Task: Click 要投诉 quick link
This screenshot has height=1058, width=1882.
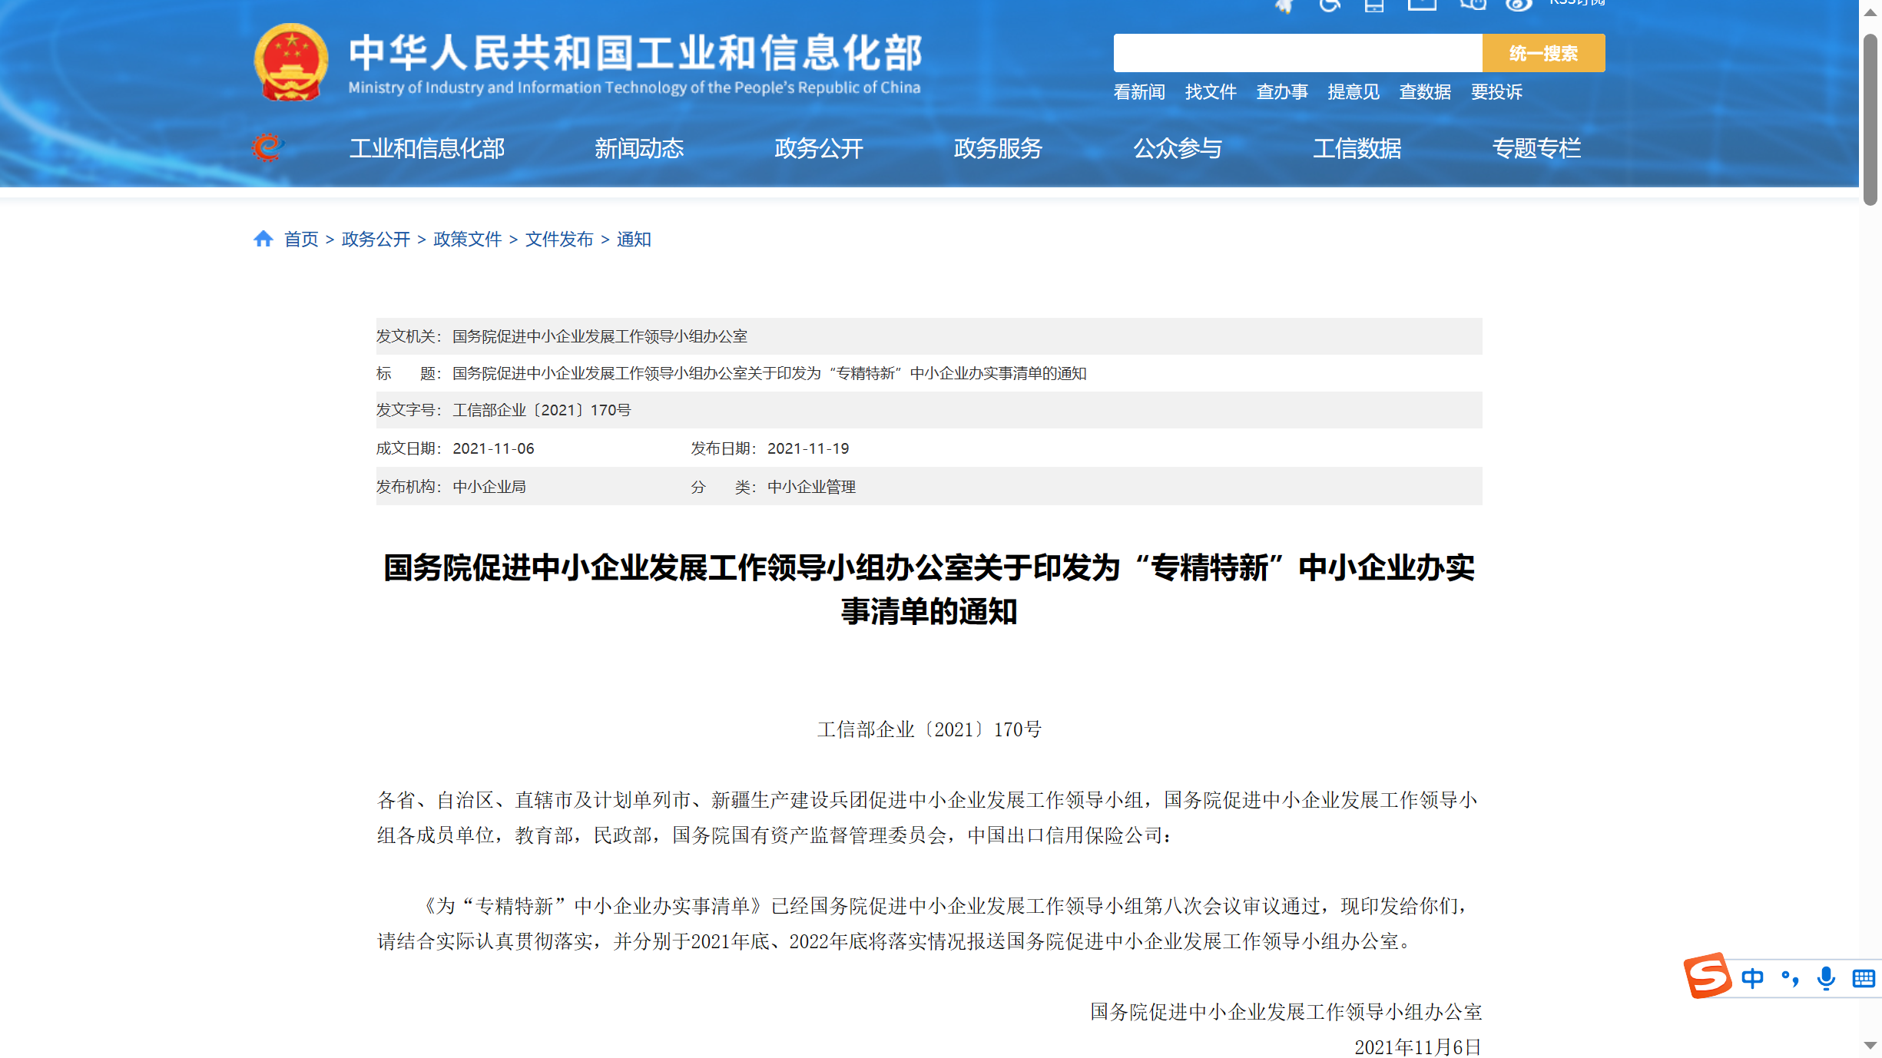Action: (1496, 92)
